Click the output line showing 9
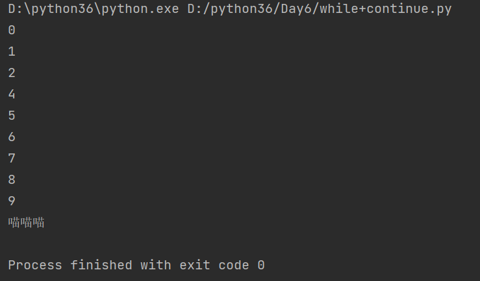The height and width of the screenshot is (281, 480). pos(12,201)
